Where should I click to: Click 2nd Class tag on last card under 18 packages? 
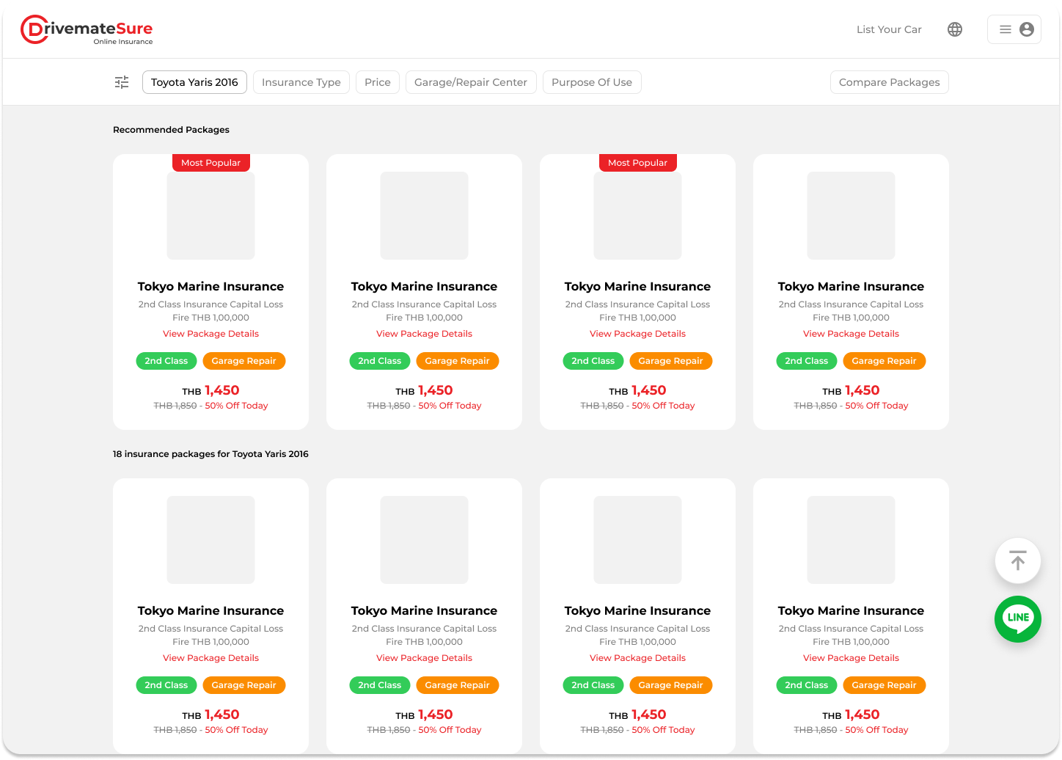click(807, 685)
